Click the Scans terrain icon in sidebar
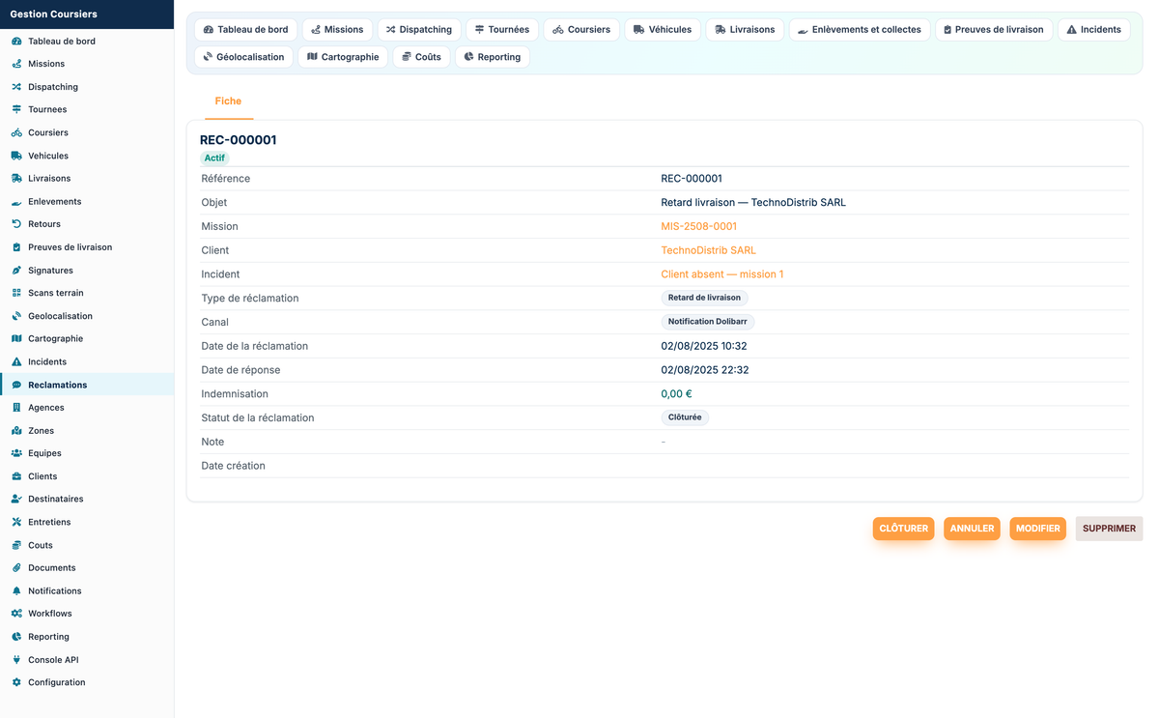Viewport: 1159px width, 718px height. tap(16, 293)
